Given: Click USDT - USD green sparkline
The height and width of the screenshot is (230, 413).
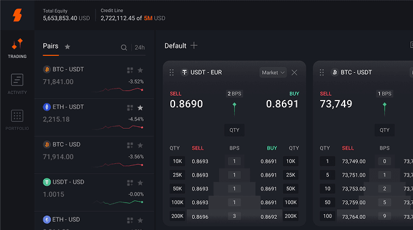Looking at the screenshot, I should (119, 202).
